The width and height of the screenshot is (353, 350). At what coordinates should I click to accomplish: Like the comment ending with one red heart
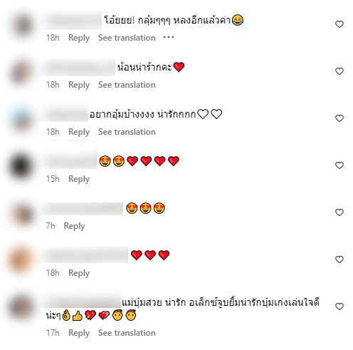tap(339, 71)
